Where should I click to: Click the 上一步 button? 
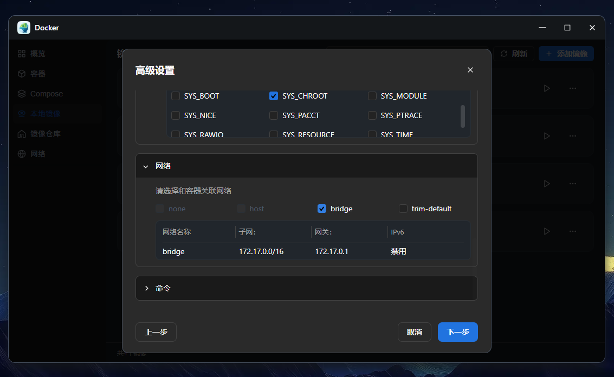156,332
